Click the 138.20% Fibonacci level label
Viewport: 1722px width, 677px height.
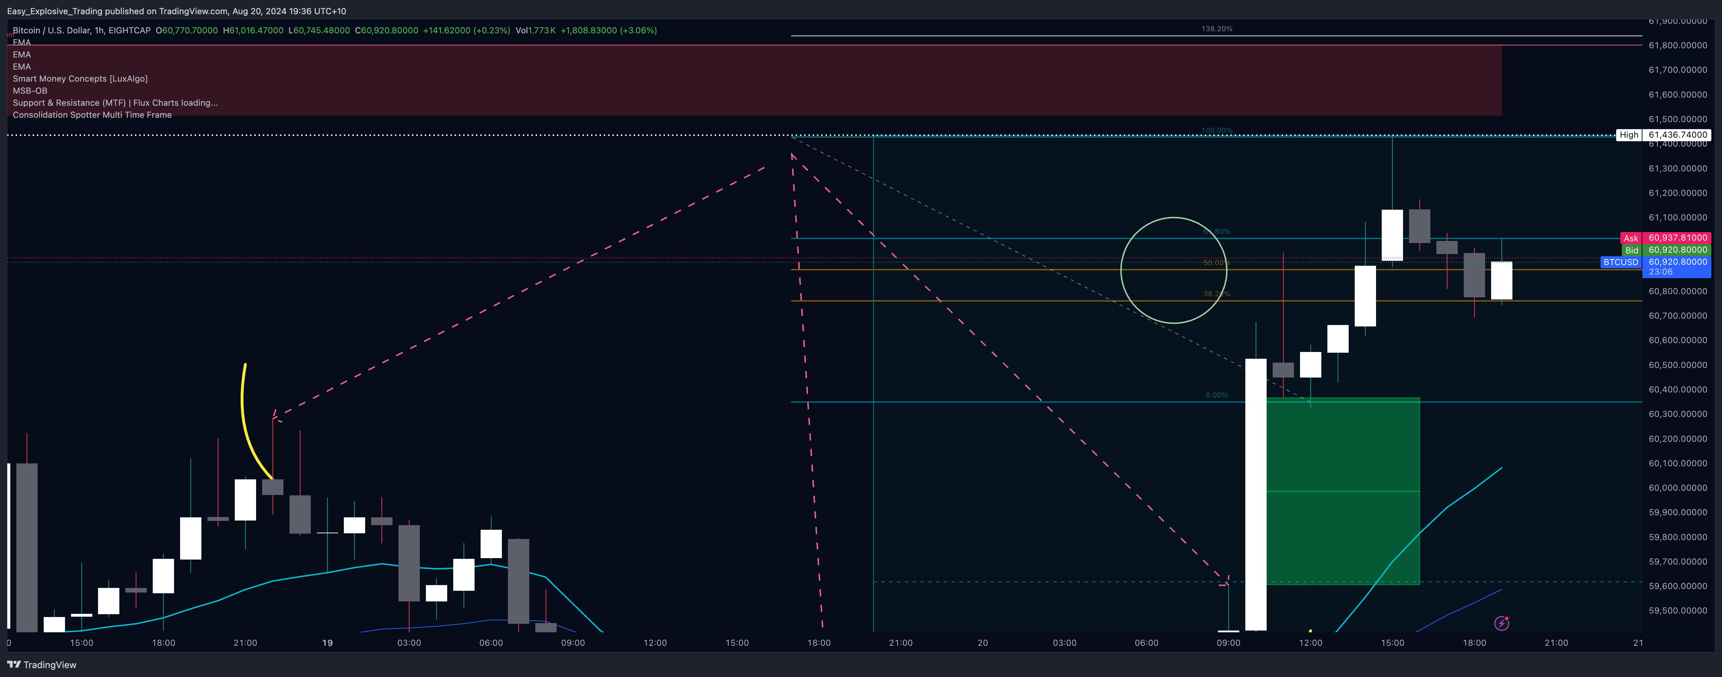tap(1217, 29)
